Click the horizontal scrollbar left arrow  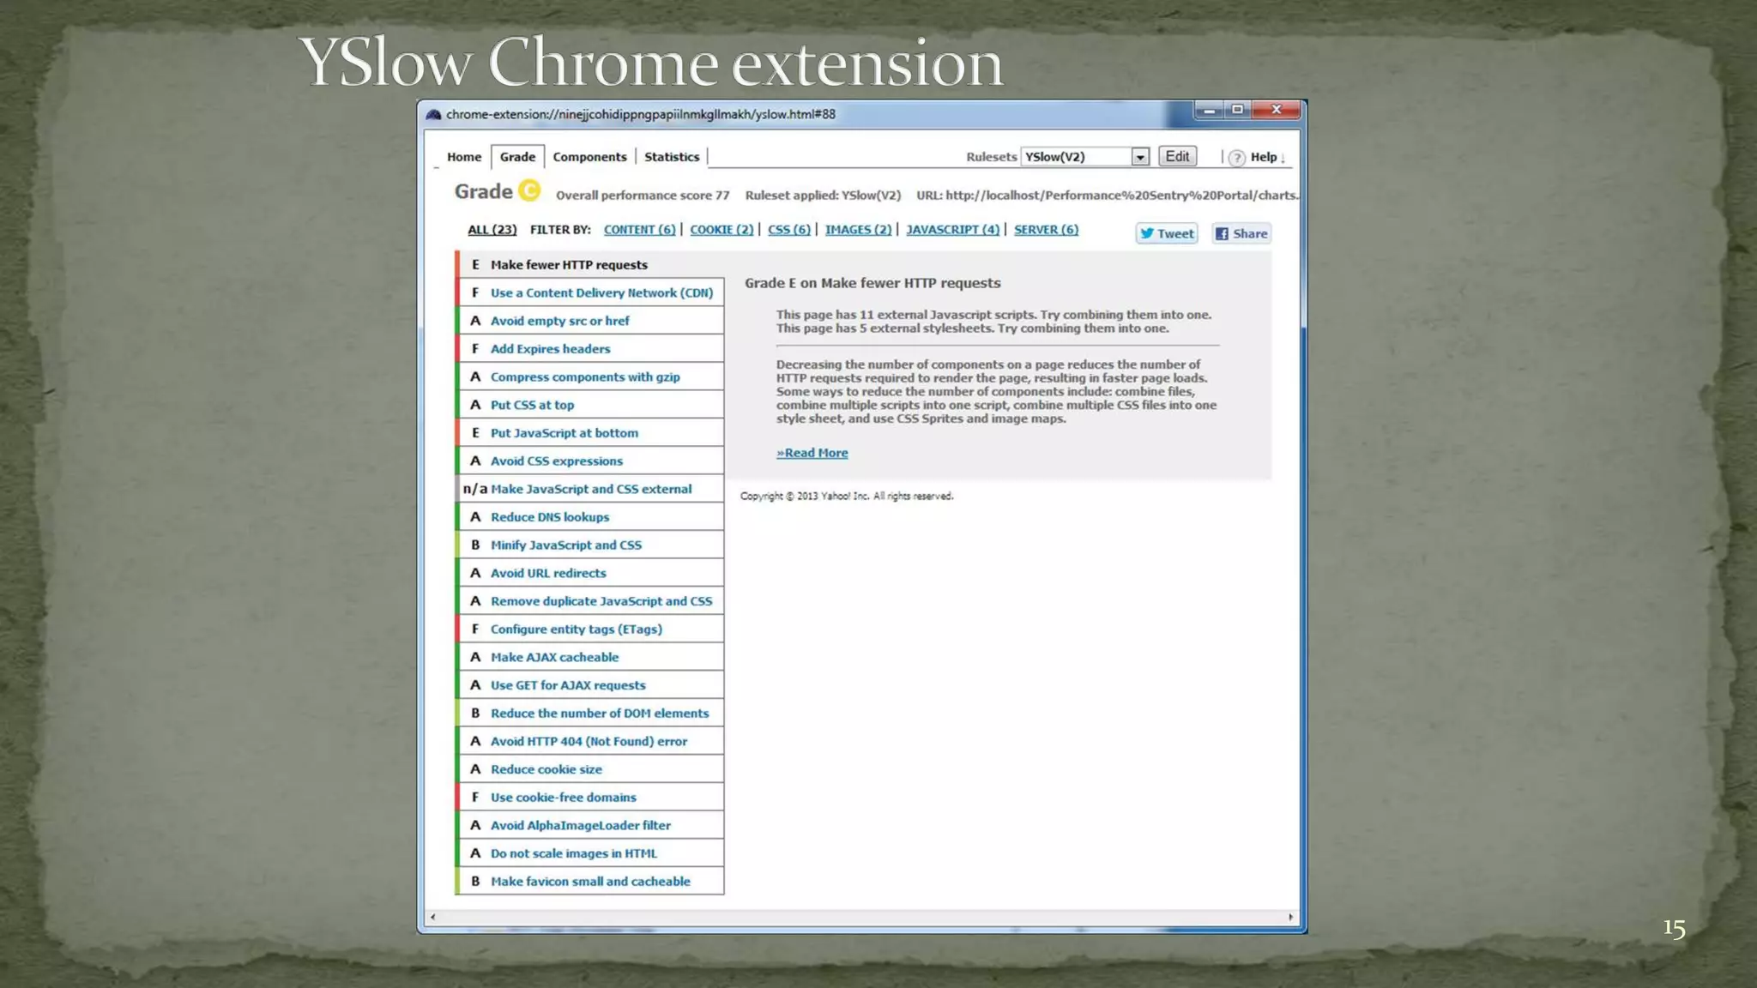[x=433, y=917]
